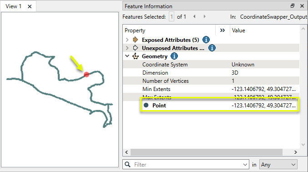Undock the Feature Information panel
308x172 pixels.
[x=293, y=6]
